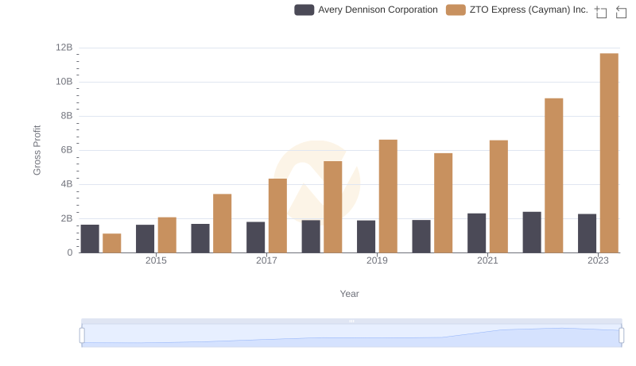Click the Avery Dennison bar for 2022
Screen dimensions: 636x366
click(x=532, y=233)
